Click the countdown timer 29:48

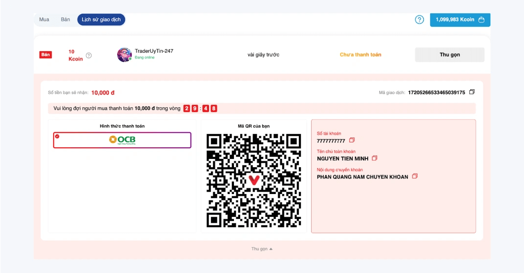(x=200, y=108)
